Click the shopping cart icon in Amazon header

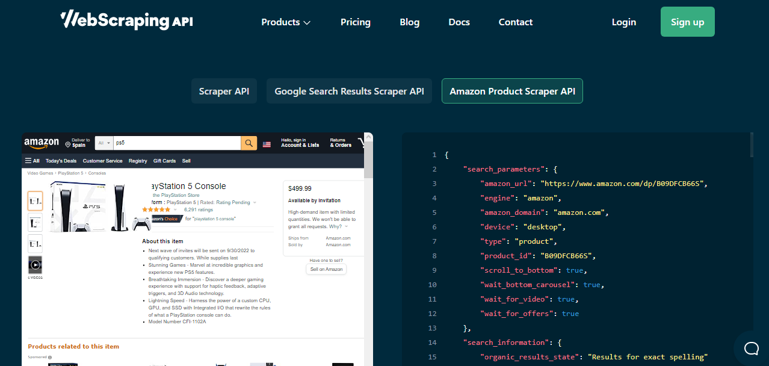tap(362, 144)
